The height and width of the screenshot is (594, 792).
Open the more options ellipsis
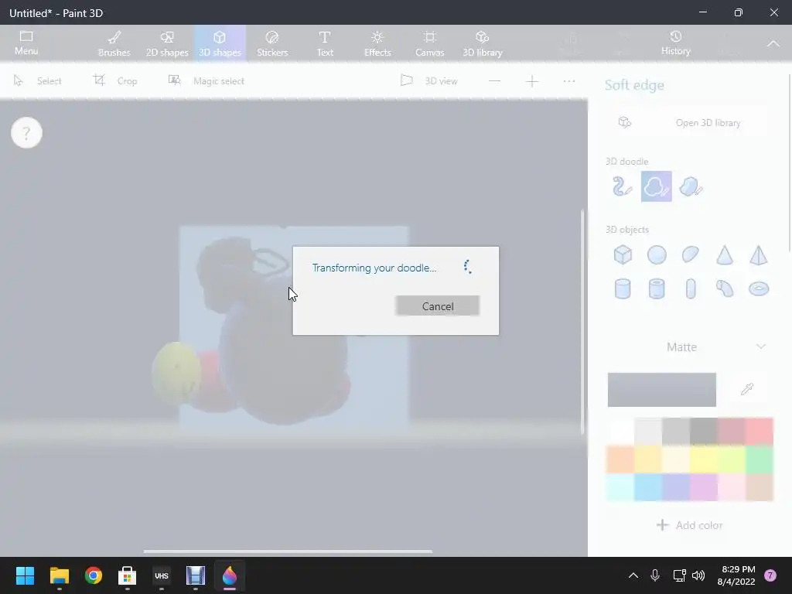pyautogui.click(x=569, y=80)
